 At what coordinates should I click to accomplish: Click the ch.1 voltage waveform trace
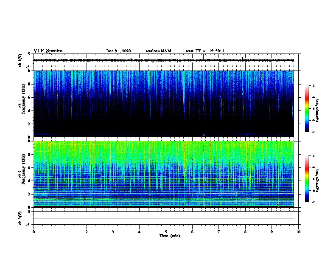[x=164, y=60]
